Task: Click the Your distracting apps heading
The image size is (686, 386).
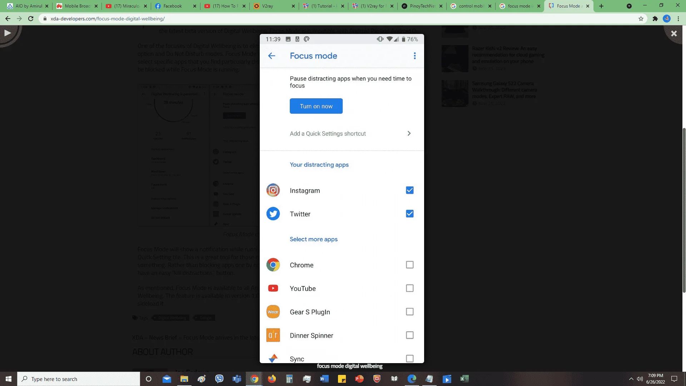Action: 319,165
